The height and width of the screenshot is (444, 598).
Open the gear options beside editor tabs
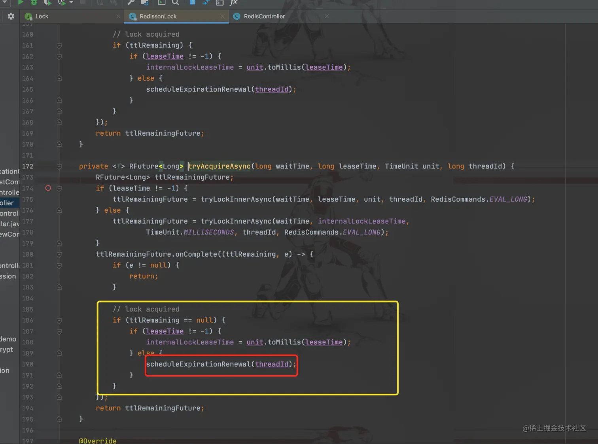[11, 16]
